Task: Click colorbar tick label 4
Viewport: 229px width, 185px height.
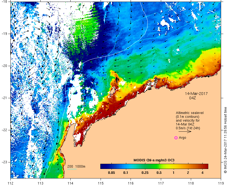Action: (x=202, y=173)
